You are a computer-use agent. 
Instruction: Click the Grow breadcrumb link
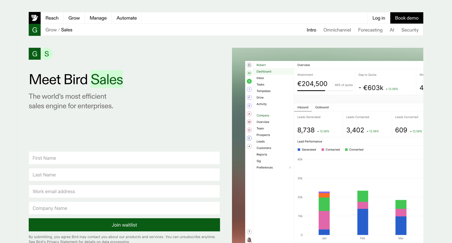point(51,30)
